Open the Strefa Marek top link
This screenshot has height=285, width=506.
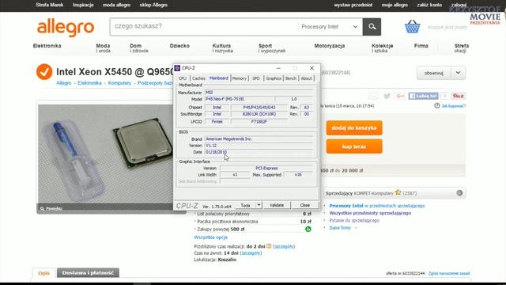click(49, 5)
